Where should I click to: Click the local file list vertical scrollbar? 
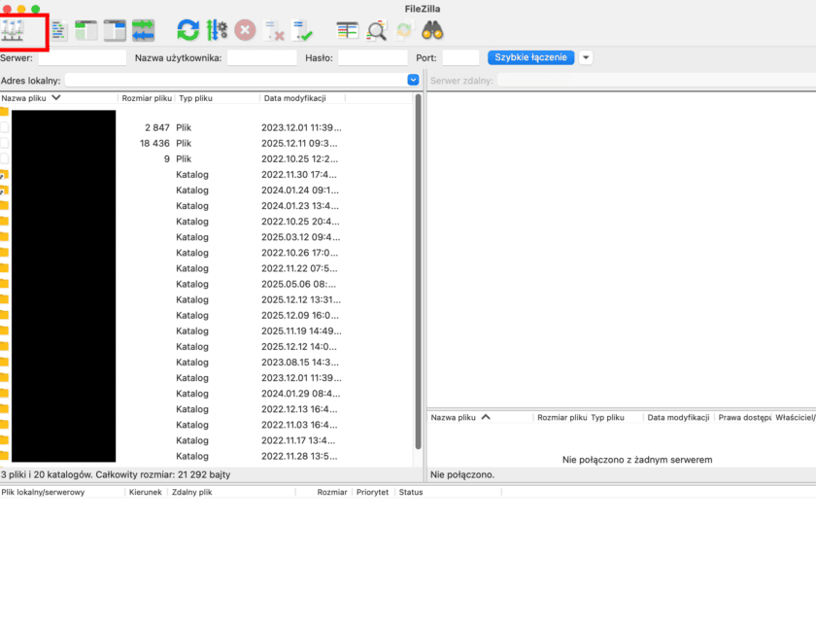419,243
